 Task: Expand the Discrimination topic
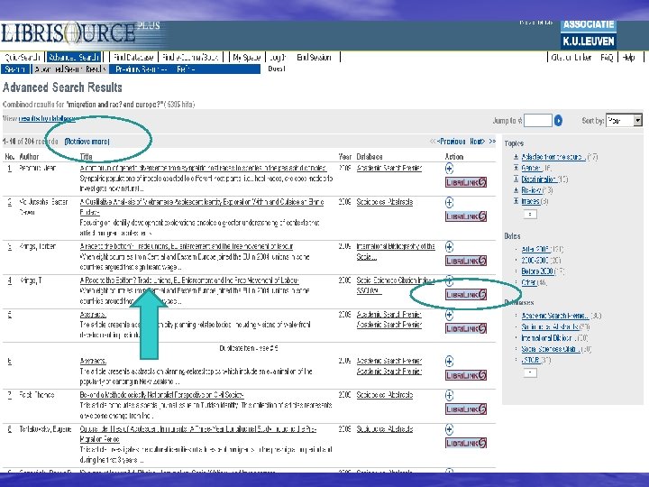[x=516, y=179]
